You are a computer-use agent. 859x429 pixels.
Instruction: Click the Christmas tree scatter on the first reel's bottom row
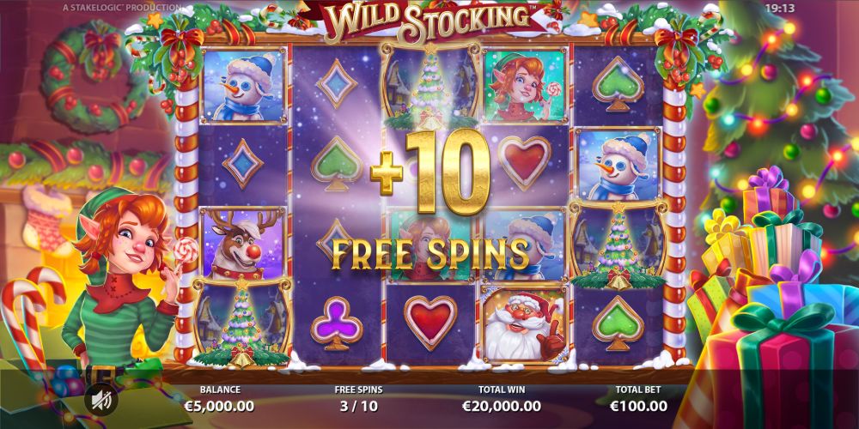point(241,323)
